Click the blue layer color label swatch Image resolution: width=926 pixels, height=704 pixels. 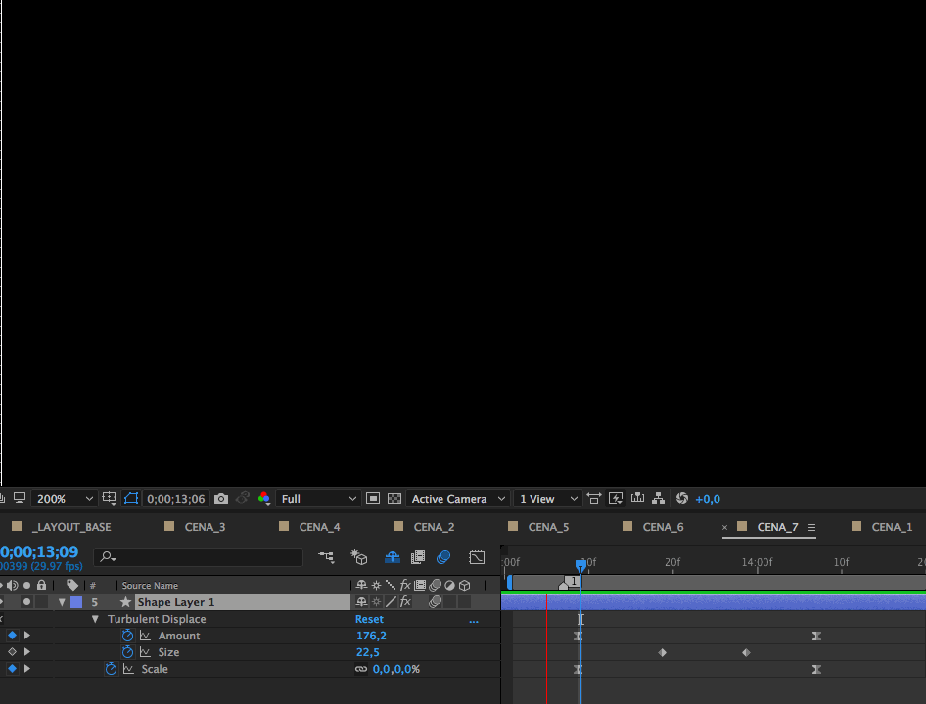point(76,602)
